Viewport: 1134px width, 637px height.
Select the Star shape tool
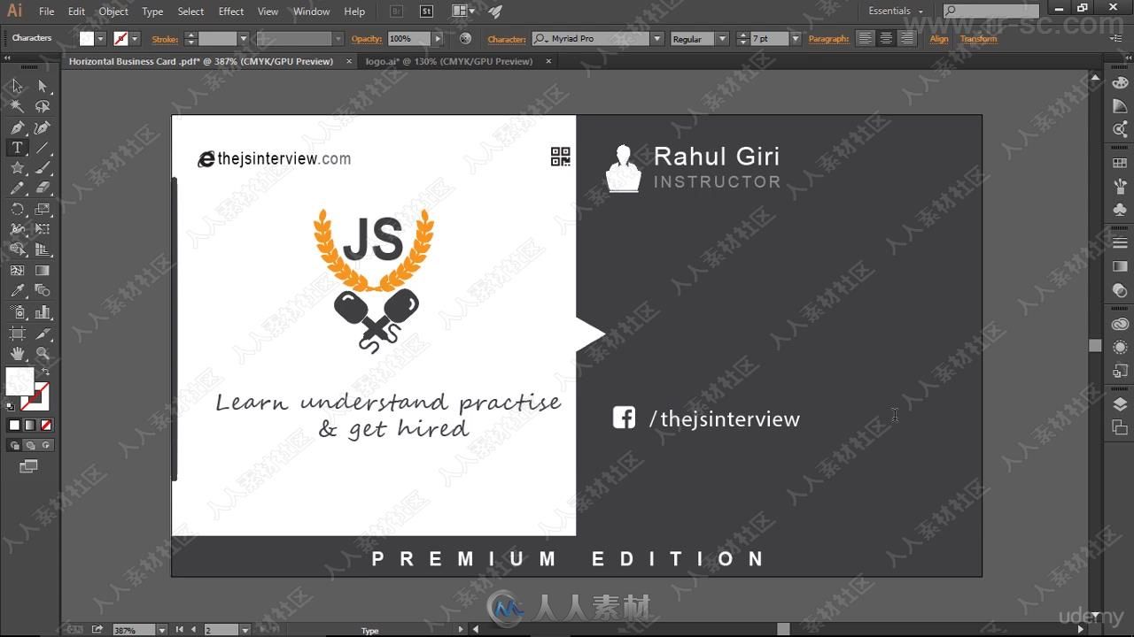(17, 168)
